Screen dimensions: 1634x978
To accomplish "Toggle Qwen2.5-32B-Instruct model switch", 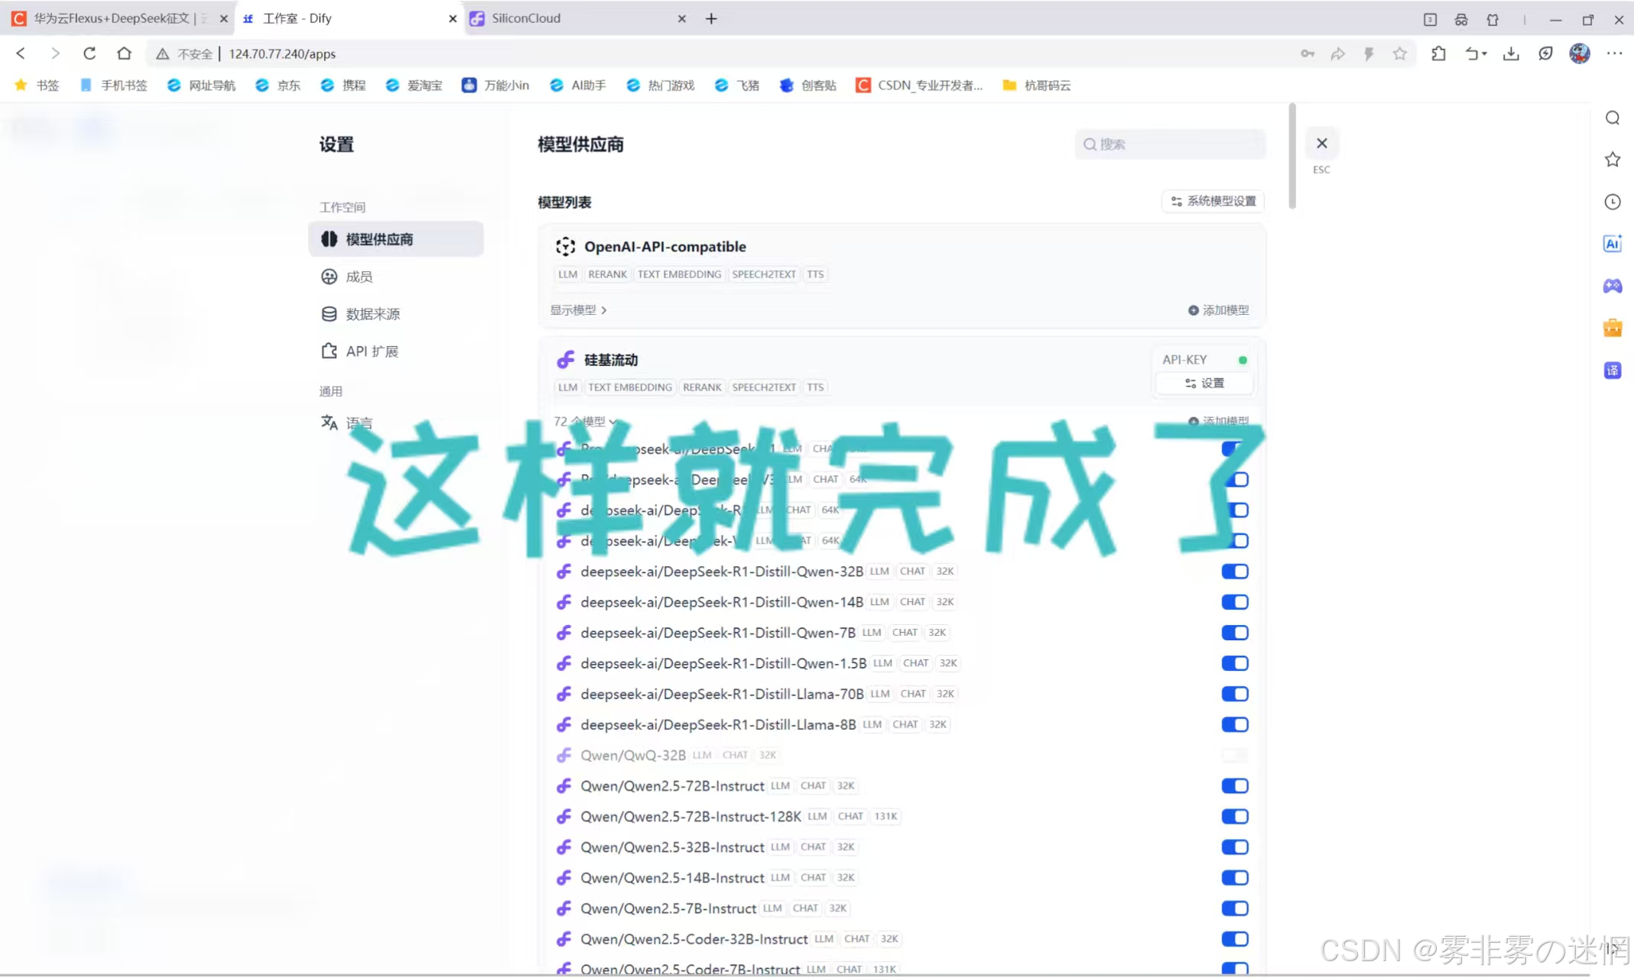I will (1235, 847).
